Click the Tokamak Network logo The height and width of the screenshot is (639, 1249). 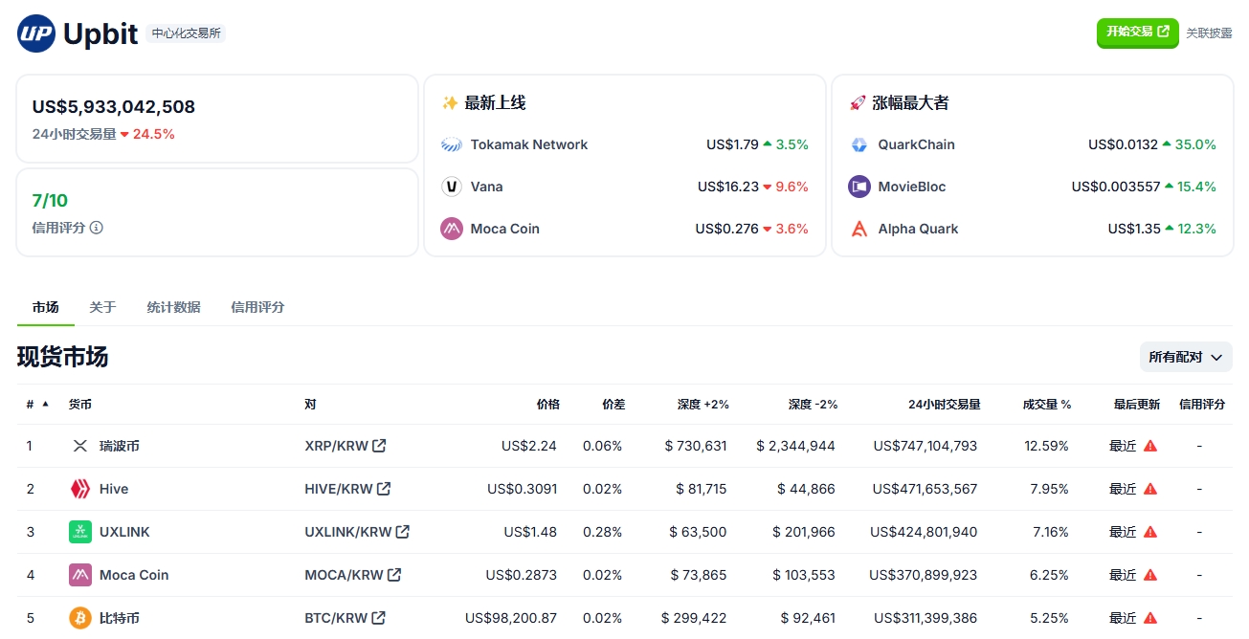451,144
